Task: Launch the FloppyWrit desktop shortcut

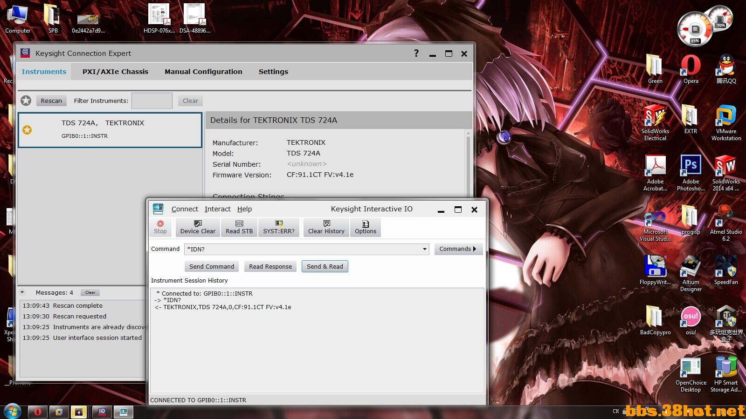Action: (x=655, y=270)
